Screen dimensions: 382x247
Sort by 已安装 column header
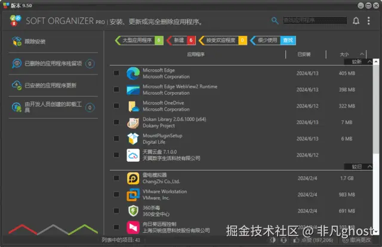tap(304, 54)
